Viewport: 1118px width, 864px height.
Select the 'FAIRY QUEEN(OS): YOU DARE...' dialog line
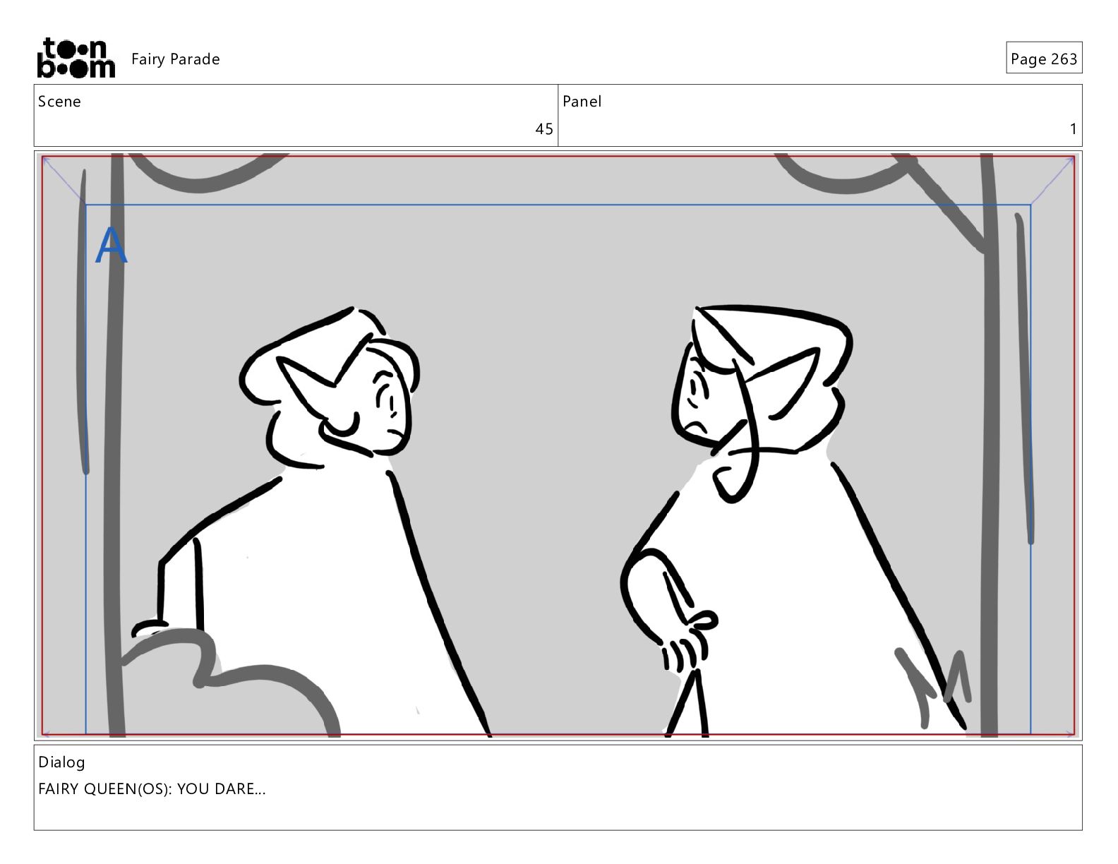(x=152, y=789)
